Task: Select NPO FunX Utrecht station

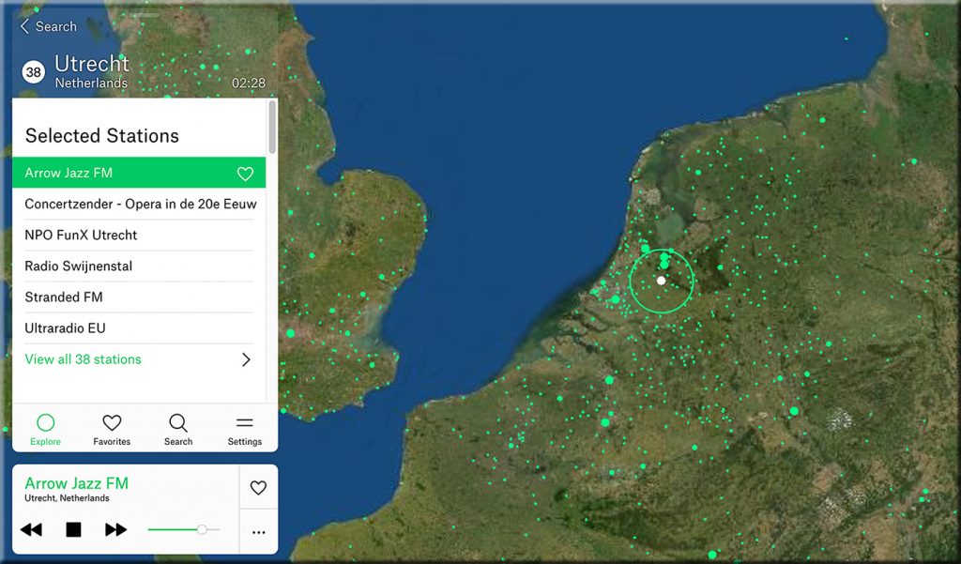Action: [81, 235]
